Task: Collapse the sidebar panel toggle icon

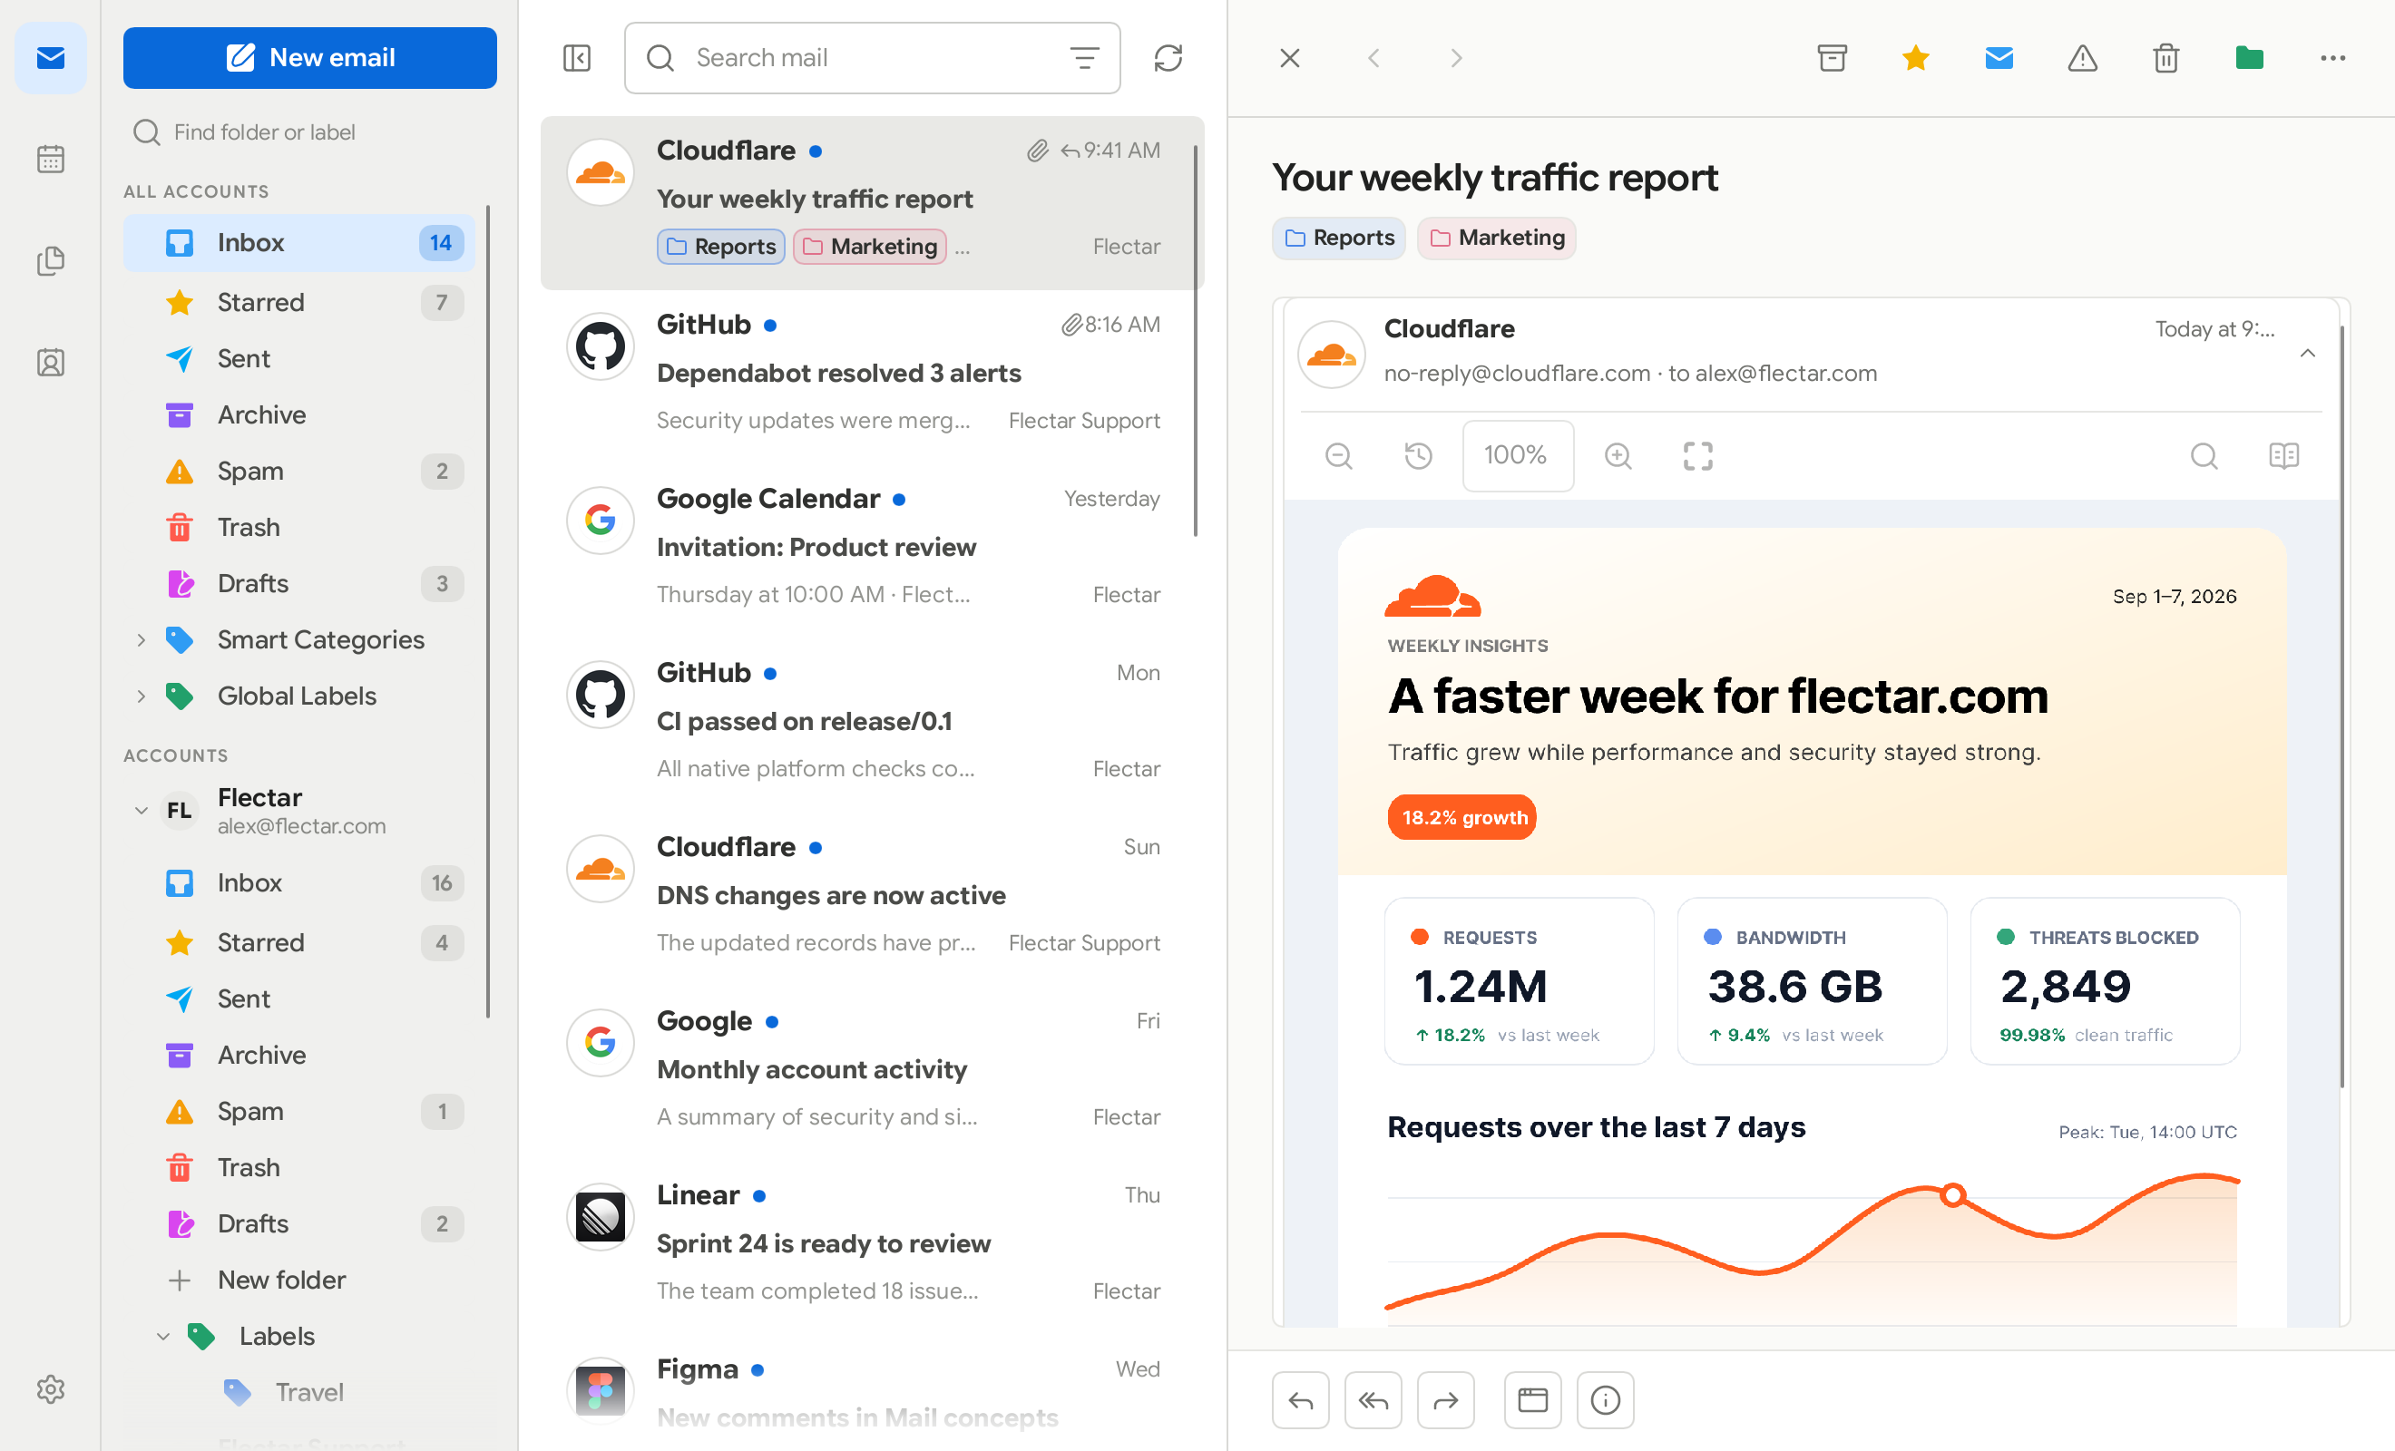Action: [576, 58]
